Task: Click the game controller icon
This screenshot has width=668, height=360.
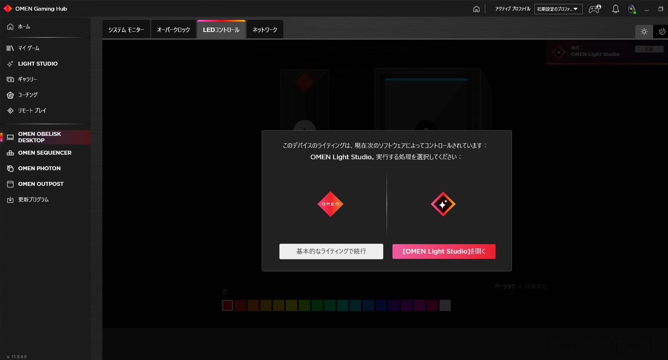Action: (x=595, y=9)
